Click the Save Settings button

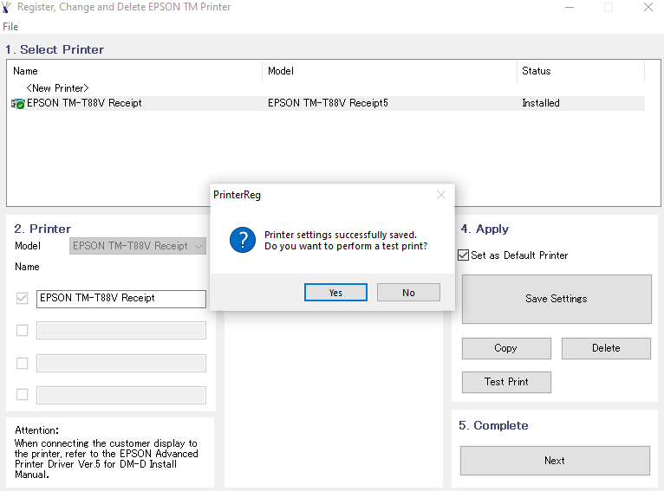[x=557, y=299]
